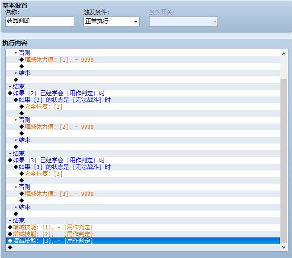Select highlighted row 增减技能: [3], - [用作判定]
This screenshot has height=258, width=292.
[x=143, y=241]
